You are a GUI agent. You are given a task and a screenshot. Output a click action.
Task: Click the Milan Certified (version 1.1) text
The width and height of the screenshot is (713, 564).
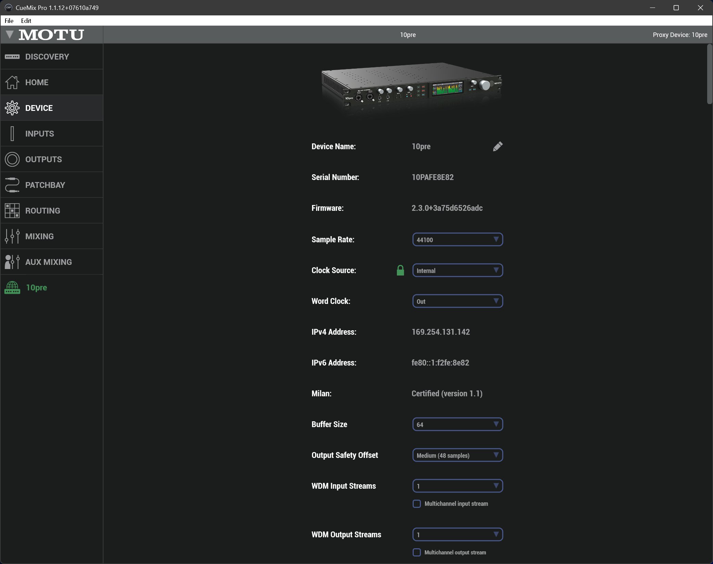point(447,394)
